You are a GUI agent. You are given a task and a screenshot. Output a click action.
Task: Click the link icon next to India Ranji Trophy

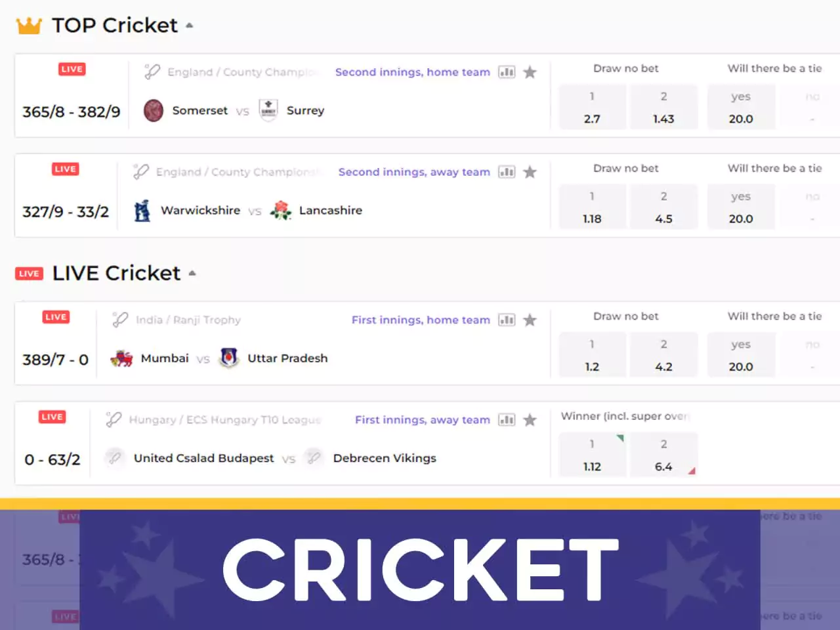(x=119, y=320)
